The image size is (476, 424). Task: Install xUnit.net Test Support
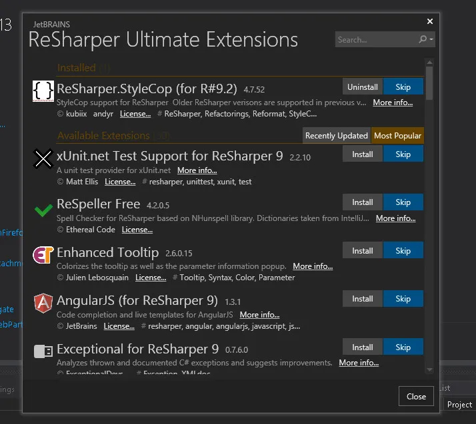[363, 154]
